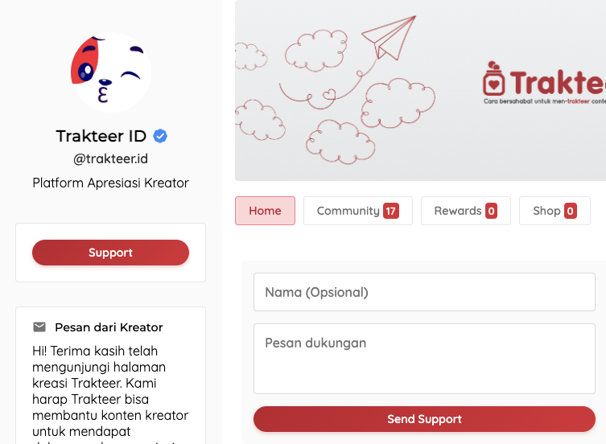The image size is (606, 444).
Task: Click the red Support button
Action: (110, 253)
